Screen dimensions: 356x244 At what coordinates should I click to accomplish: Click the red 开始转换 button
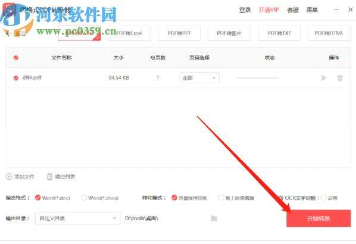(x=318, y=218)
